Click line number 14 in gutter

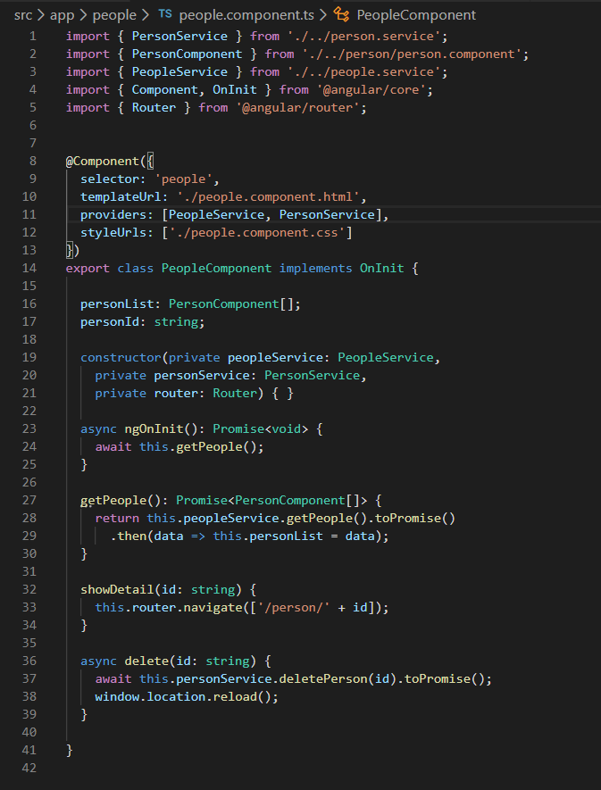pyautogui.click(x=29, y=268)
